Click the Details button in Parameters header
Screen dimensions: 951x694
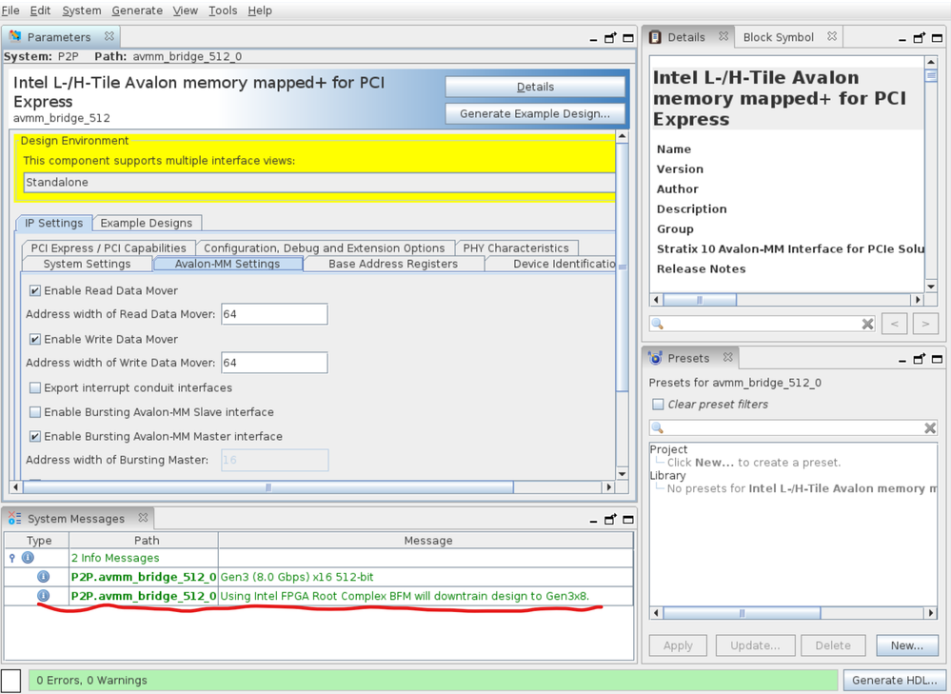(535, 87)
